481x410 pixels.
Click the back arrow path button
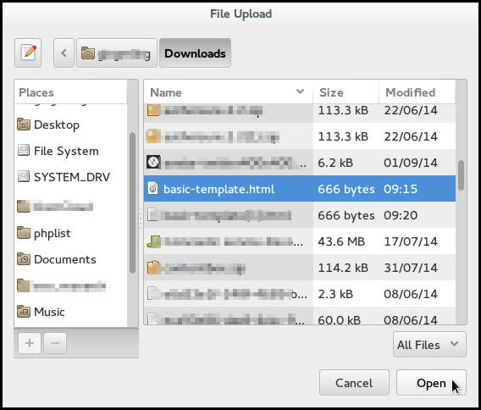click(x=64, y=53)
